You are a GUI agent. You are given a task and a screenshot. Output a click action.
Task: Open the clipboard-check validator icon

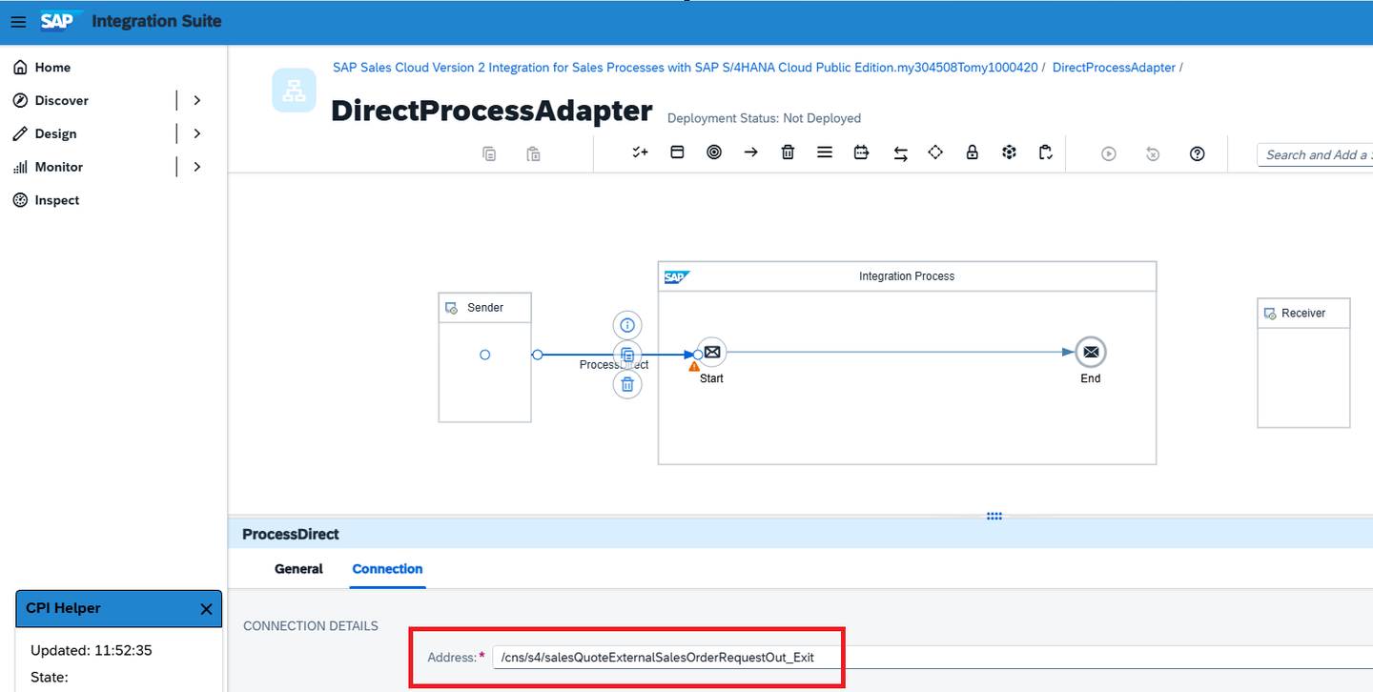(x=1046, y=153)
